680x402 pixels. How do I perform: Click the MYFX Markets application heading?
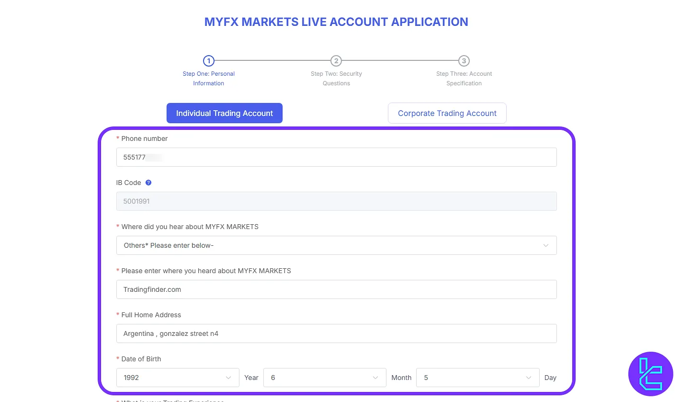[336, 22]
